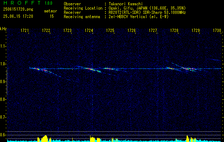This screenshot has height=142, width=224.
Task: Click the 1728 time marker
Action: point(174,30)
